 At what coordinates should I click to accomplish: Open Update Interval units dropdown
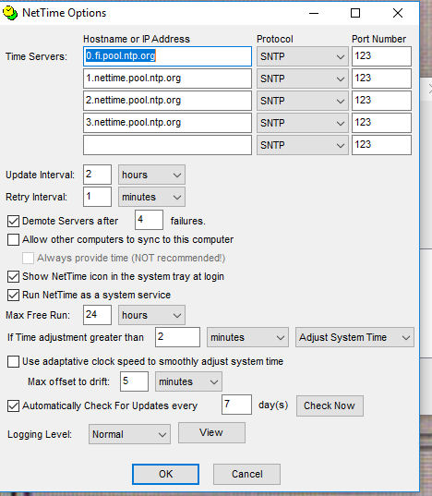(x=151, y=175)
